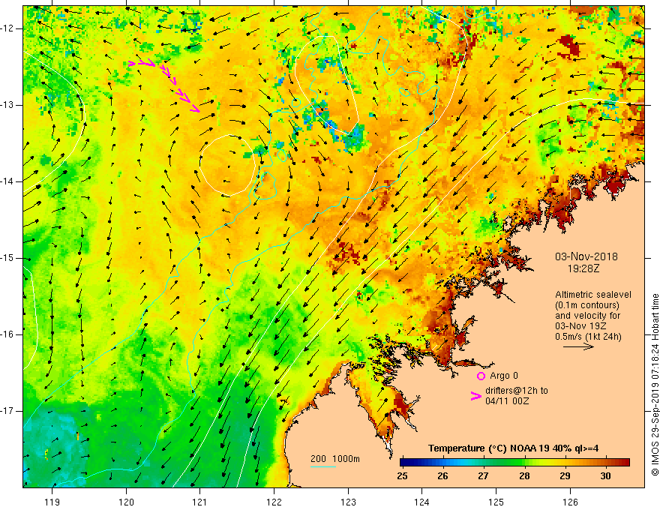Click latitude label -17 on left axis
The height and width of the screenshot is (510, 660).
[x=8, y=411]
